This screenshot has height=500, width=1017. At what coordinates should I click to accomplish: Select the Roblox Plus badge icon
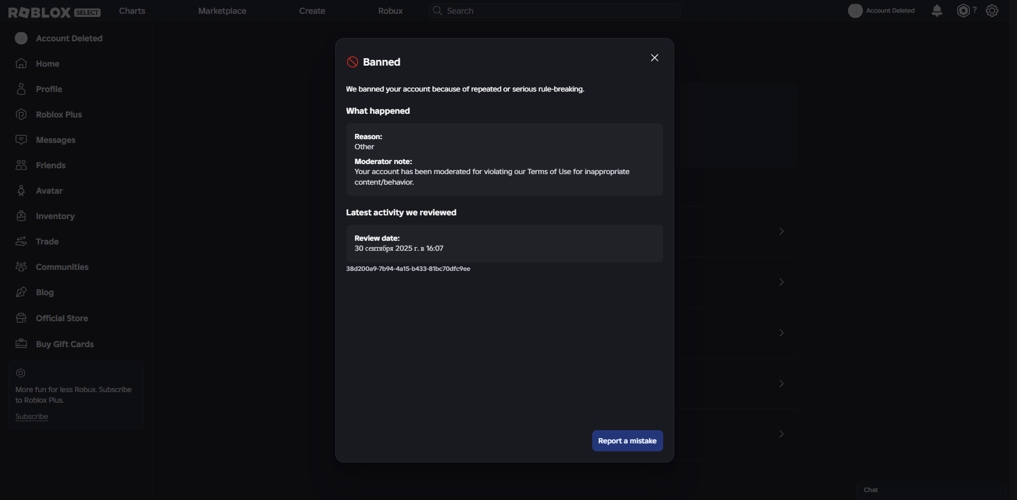[x=21, y=114]
